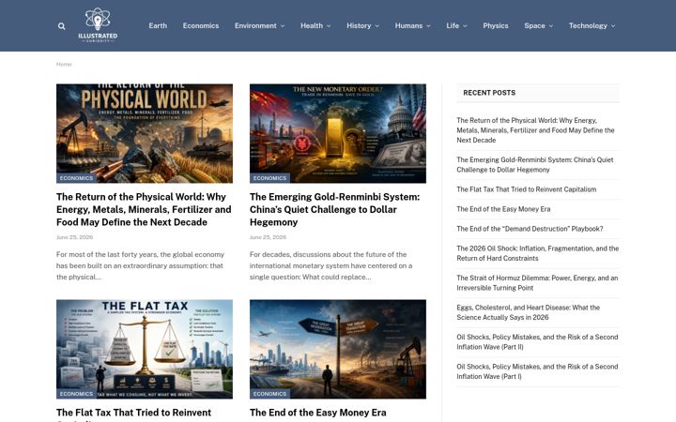Open the Physics menu item

point(496,26)
